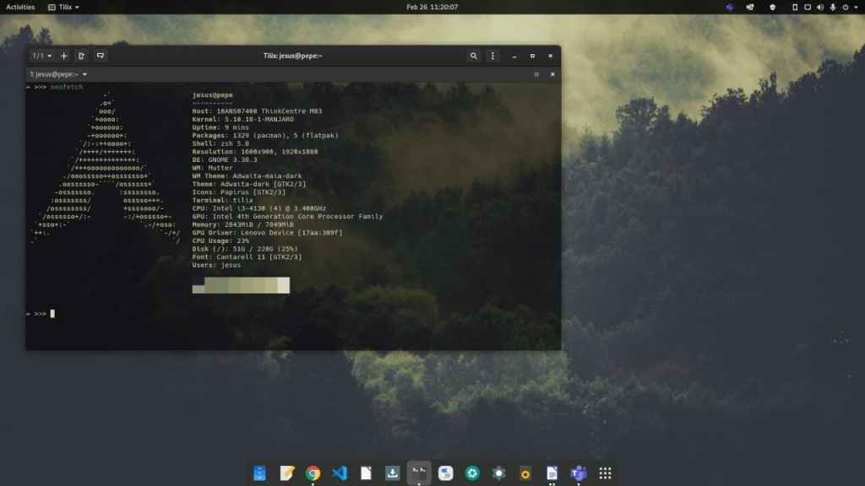The image size is (865, 486).
Task: Open the Tilix three-dot menu
Action: coord(493,56)
